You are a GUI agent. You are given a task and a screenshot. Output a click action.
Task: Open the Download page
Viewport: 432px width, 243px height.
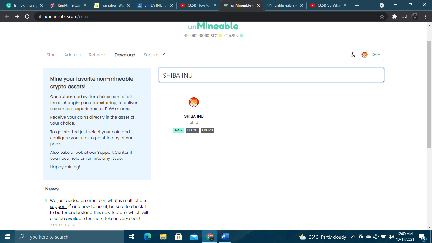point(125,55)
